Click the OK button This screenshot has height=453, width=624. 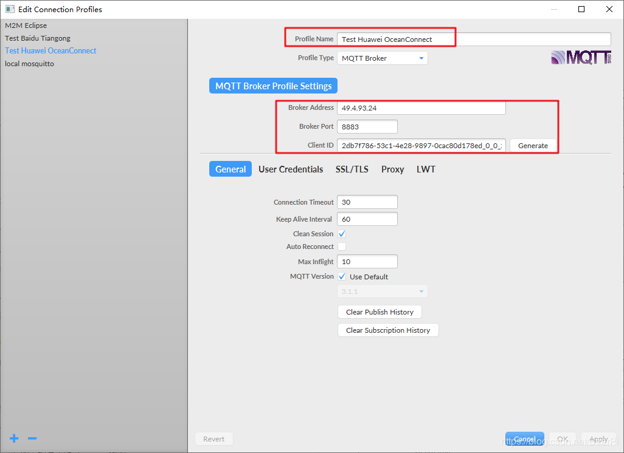[x=563, y=439]
